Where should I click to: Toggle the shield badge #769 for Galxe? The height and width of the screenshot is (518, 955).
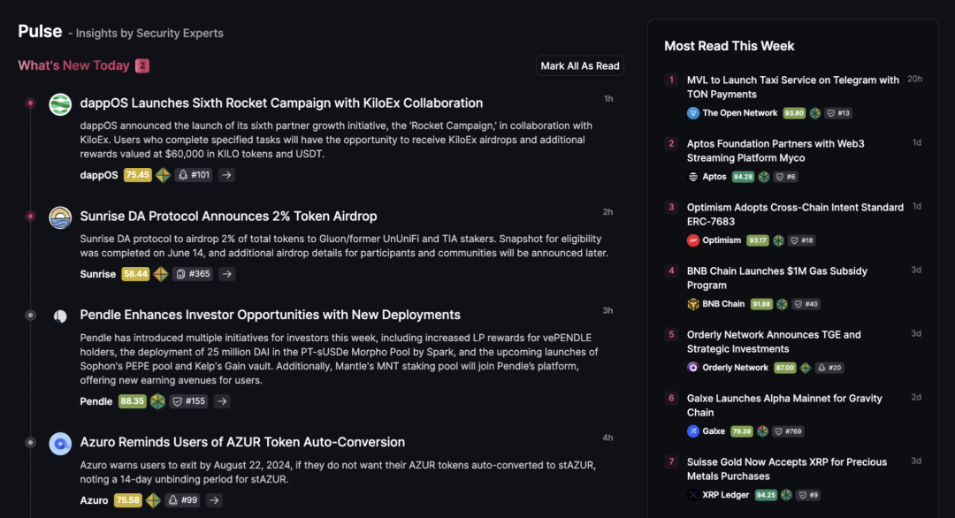point(787,430)
